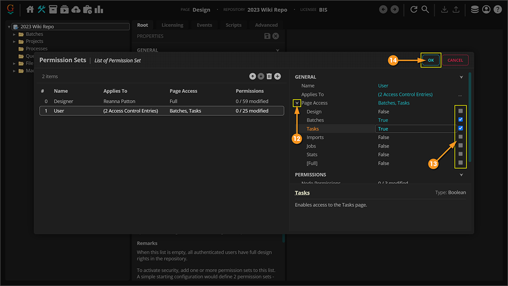Enable the Imports page access checkbox
Image resolution: width=508 pixels, height=286 pixels.
(x=460, y=137)
